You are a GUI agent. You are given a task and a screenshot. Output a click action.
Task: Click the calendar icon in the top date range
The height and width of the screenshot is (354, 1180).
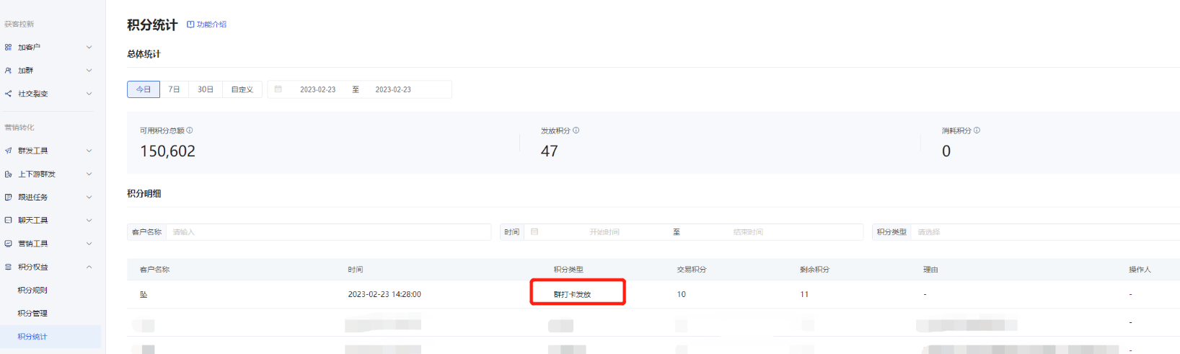pos(278,89)
